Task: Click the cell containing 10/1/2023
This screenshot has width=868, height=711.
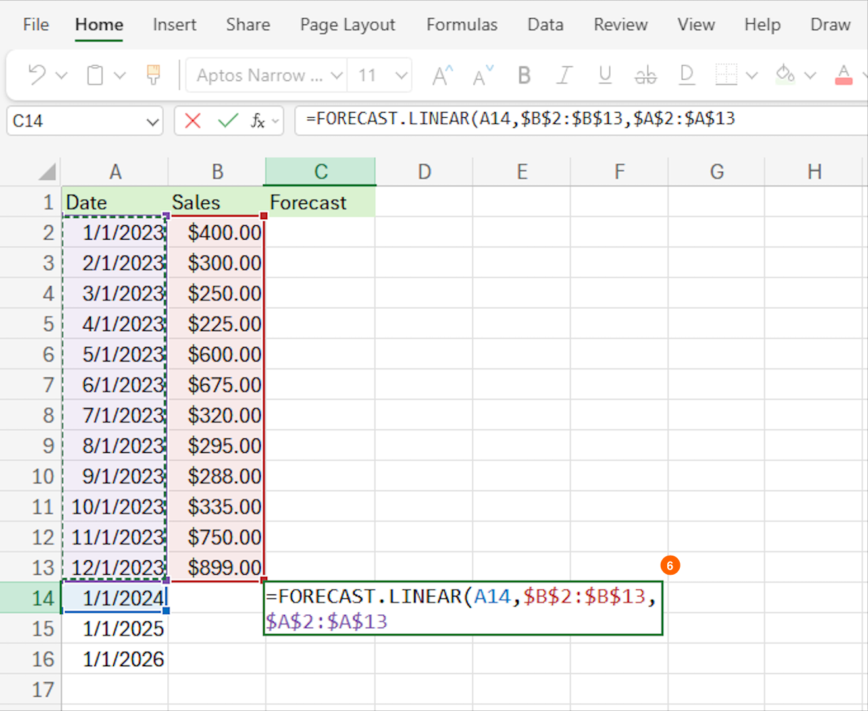Action: [115, 506]
